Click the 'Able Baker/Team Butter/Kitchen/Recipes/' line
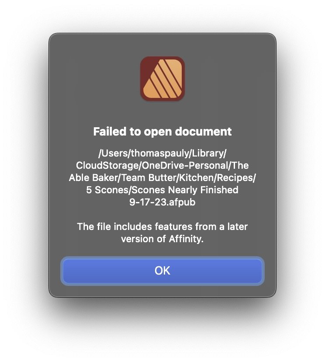The image size is (325, 362). pyautogui.click(x=162, y=178)
